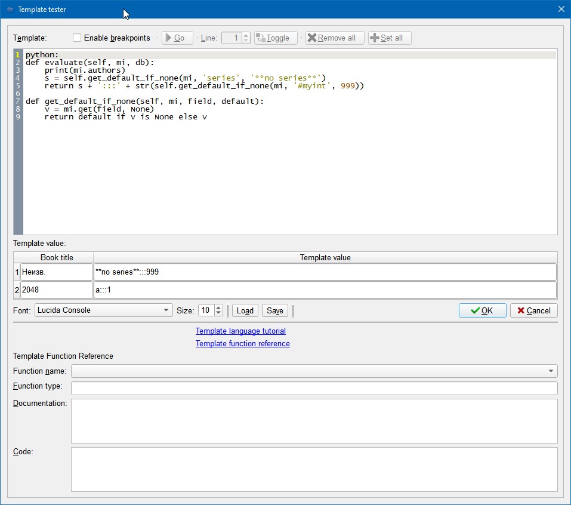Select the Template value header column
571x505 pixels.
pyautogui.click(x=325, y=258)
